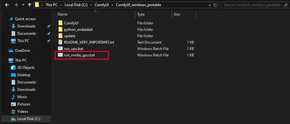
Task: Open OneDrive in the navigation pane
Action: point(22,51)
